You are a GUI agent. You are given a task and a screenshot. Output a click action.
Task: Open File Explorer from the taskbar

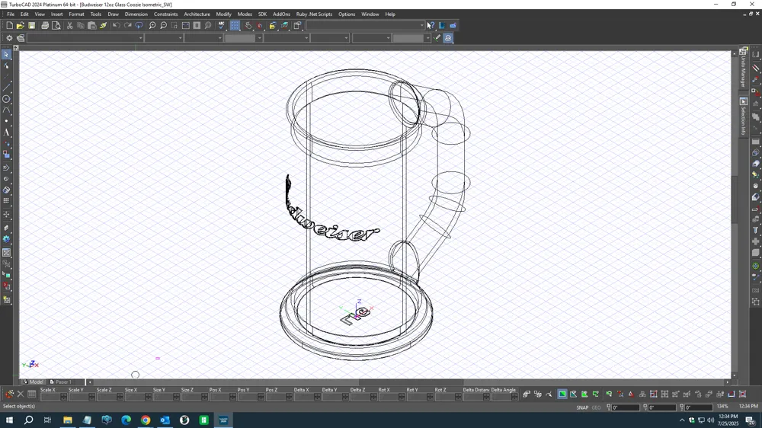coord(68,420)
